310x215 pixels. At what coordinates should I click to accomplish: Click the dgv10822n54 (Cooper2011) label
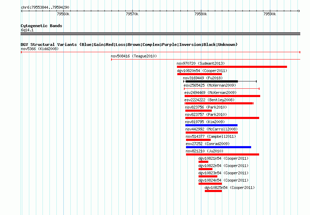(x=223, y=166)
